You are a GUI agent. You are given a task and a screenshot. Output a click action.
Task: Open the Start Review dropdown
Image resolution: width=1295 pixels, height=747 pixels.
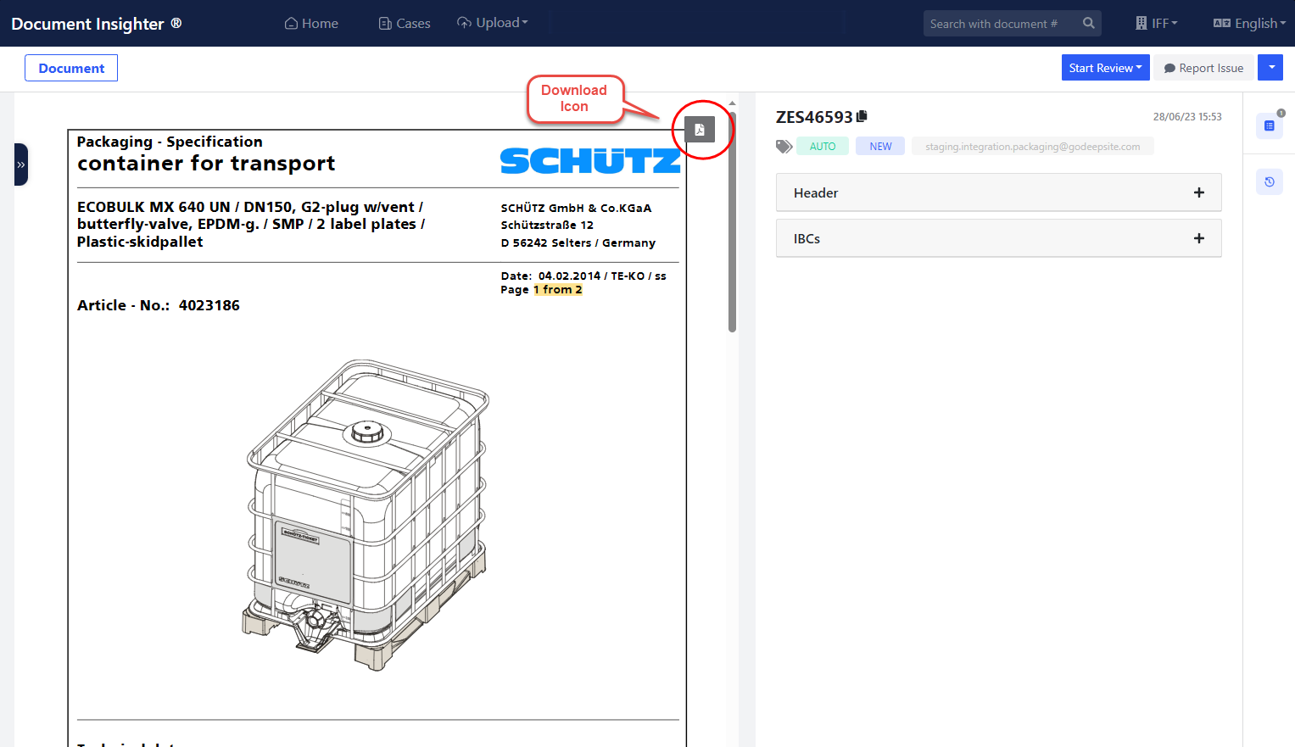[1105, 68]
